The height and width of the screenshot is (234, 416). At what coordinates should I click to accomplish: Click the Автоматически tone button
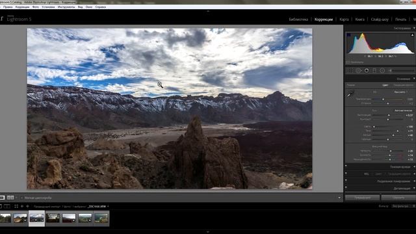pos(403,110)
